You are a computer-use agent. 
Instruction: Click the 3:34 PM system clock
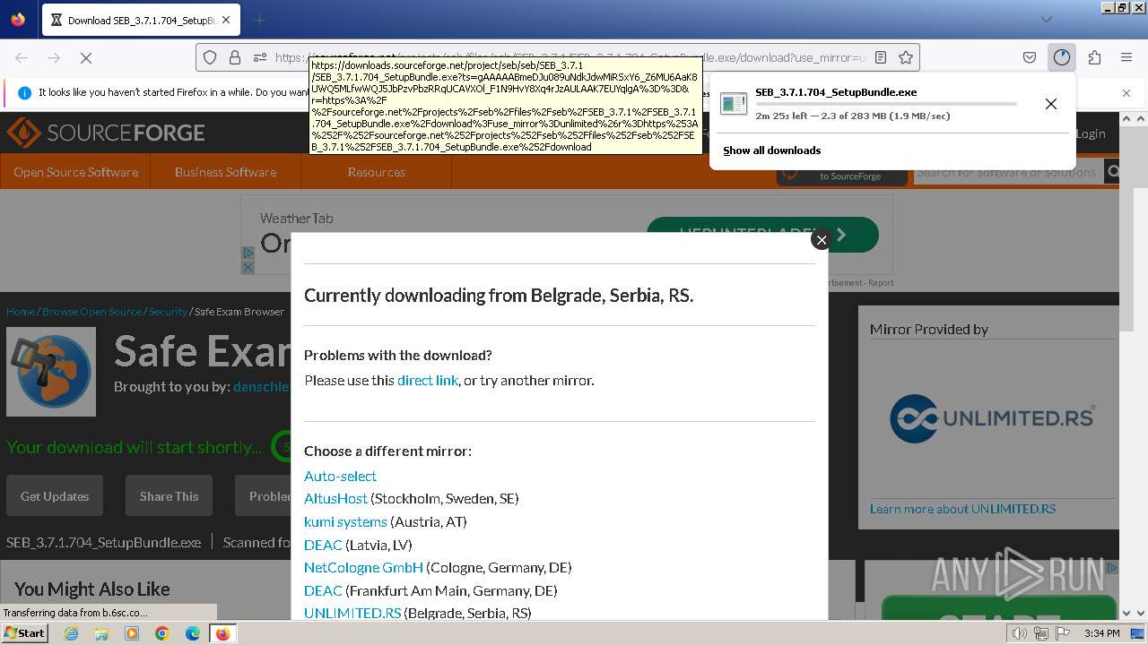(1101, 633)
